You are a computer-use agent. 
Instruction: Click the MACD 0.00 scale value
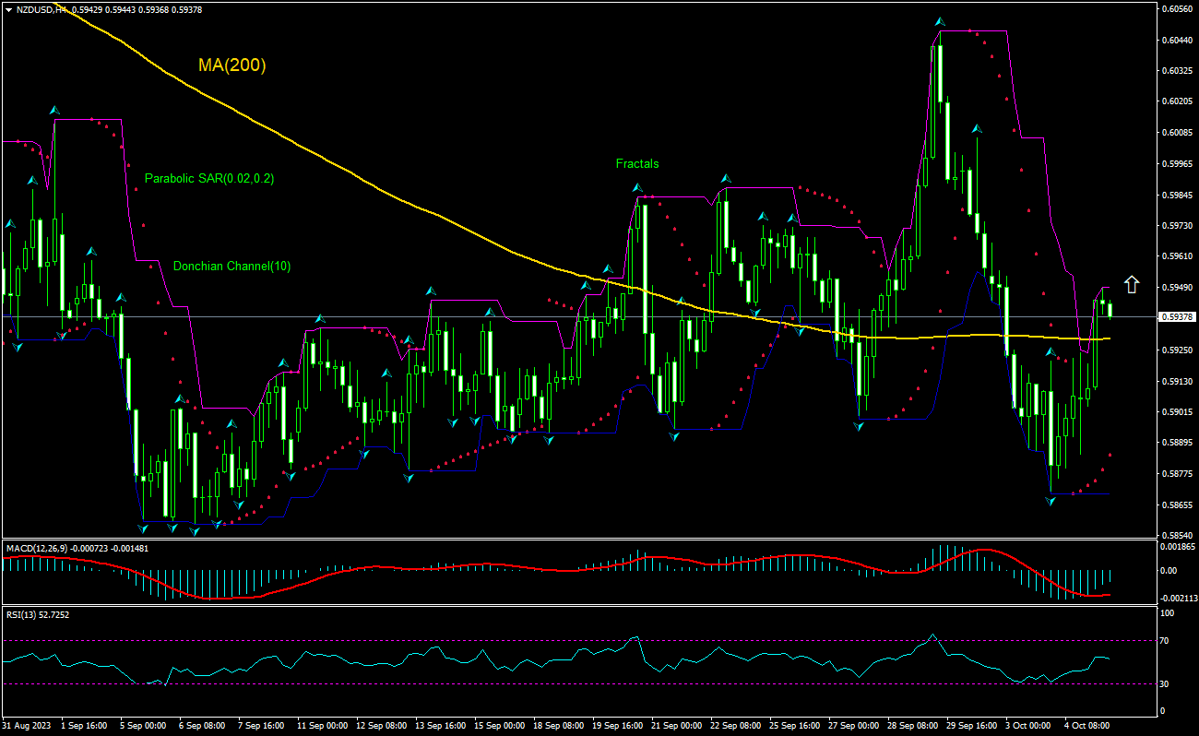click(x=1169, y=571)
